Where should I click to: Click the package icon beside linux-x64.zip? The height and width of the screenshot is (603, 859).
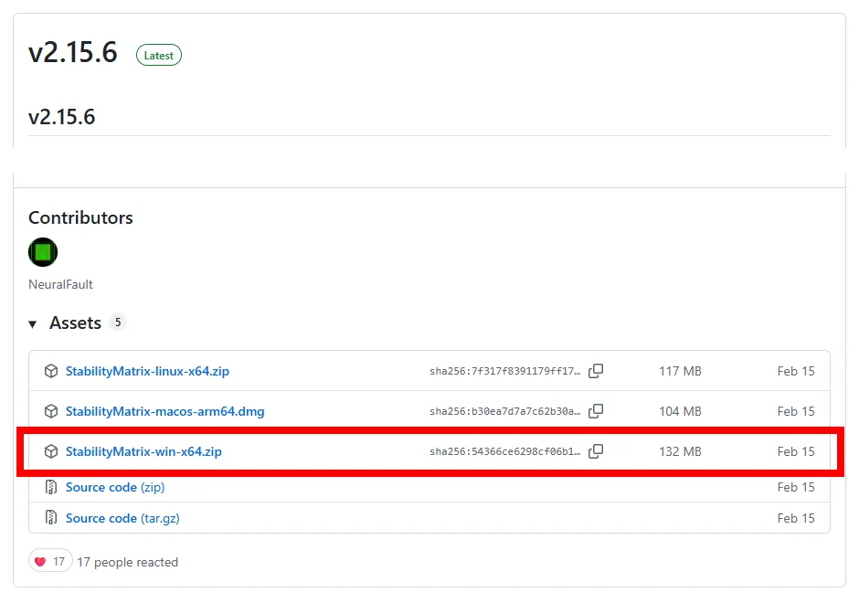click(51, 371)
